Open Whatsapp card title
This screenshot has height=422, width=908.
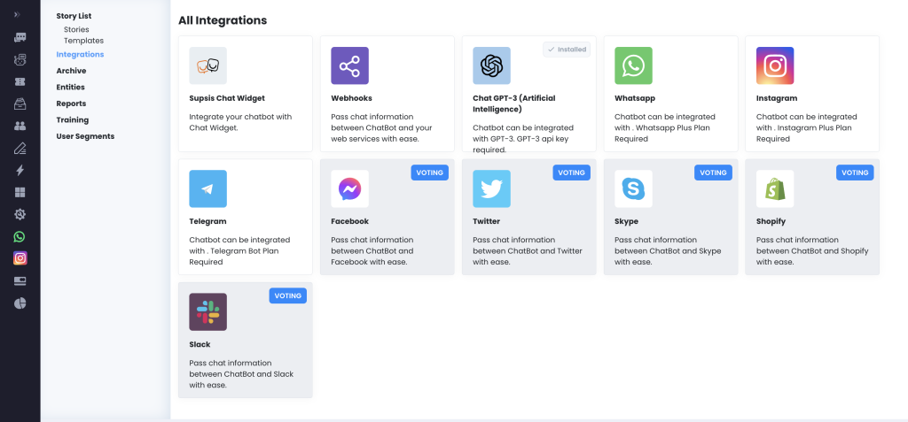pos(635,98)
